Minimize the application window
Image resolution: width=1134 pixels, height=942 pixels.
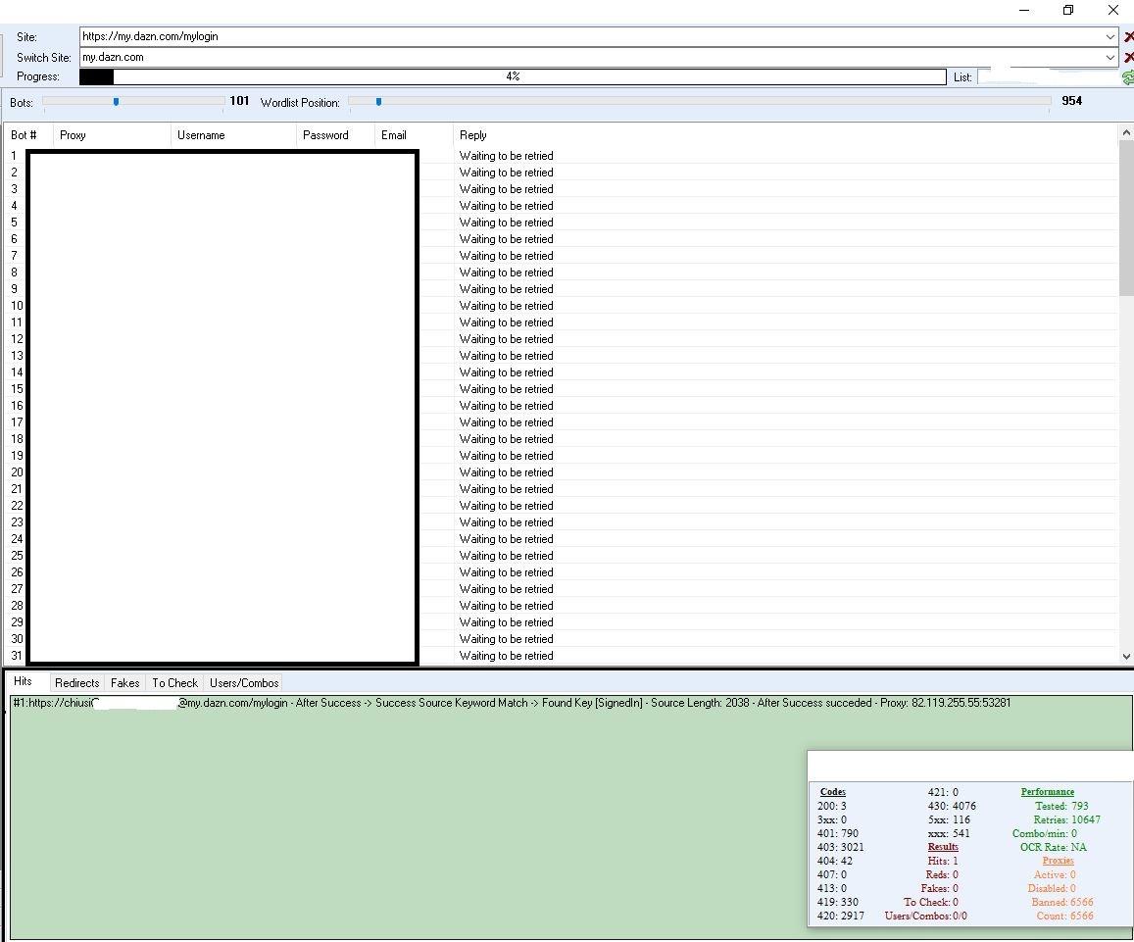point(1023,11)
